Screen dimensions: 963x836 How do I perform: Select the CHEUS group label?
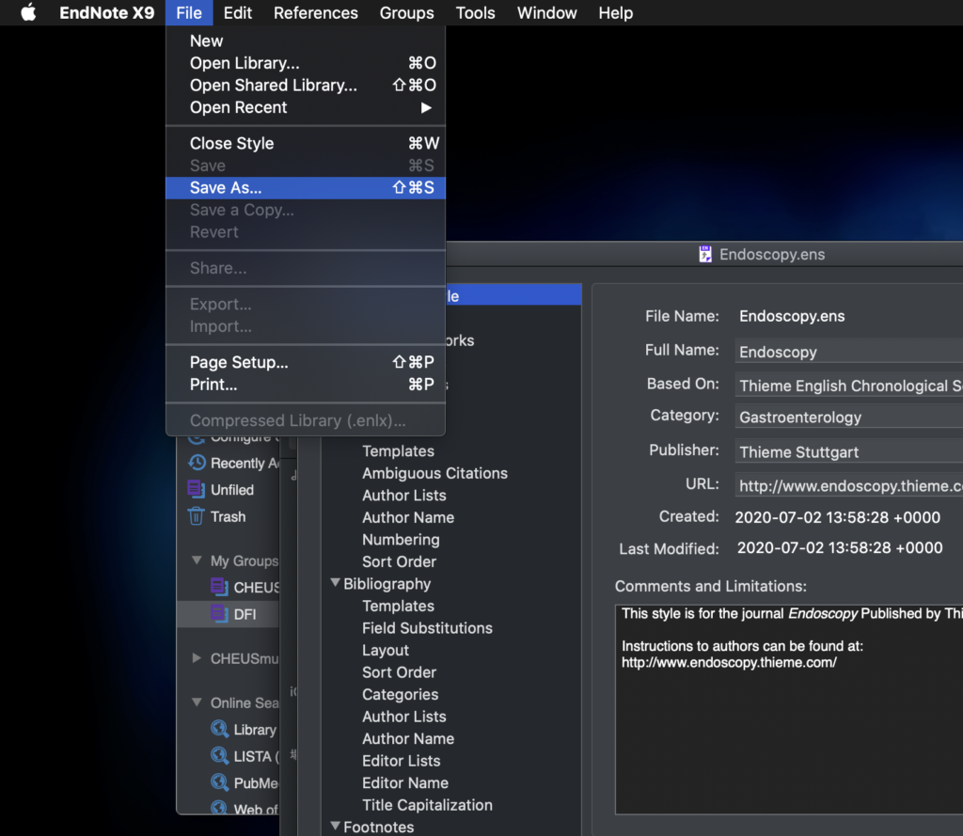tap(257, 587)
